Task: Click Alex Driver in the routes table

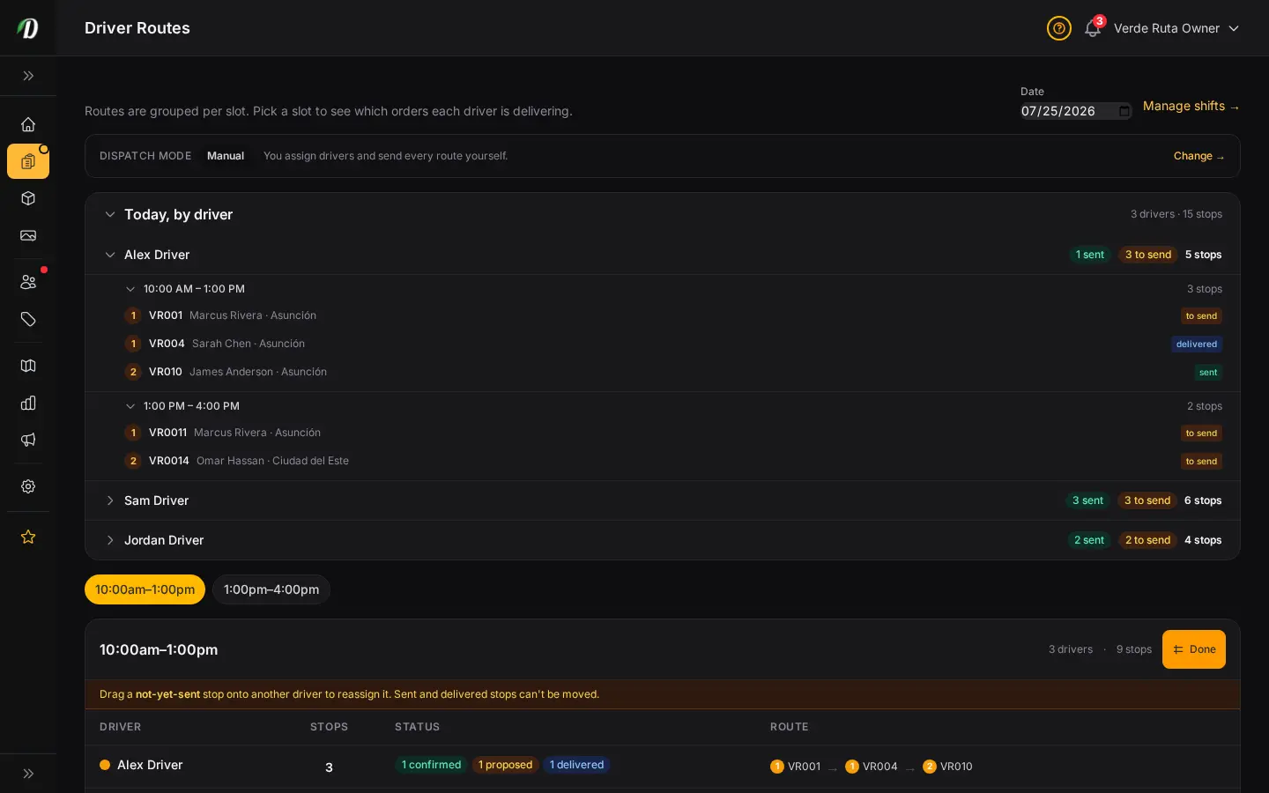Action: 150,765
